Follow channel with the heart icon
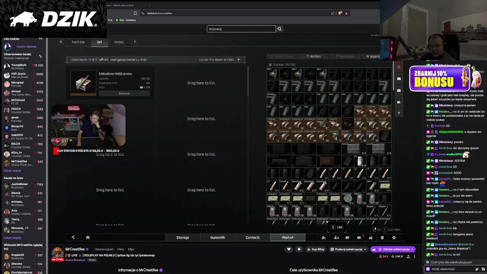487x274 pixels. click(289, 249)
